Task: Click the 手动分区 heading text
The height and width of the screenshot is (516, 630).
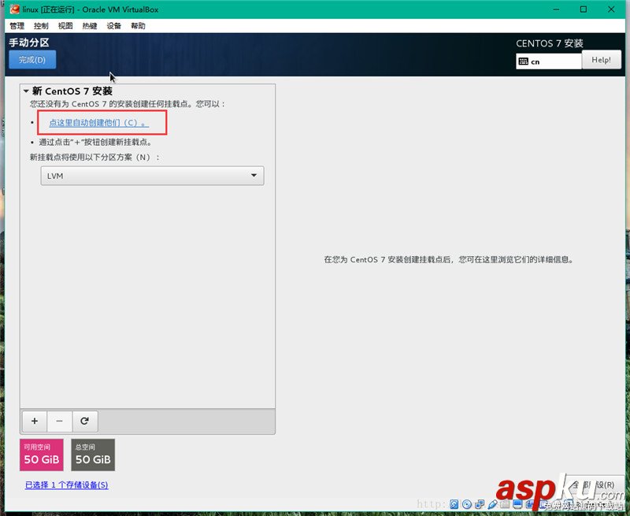Action: pos(29,43)
